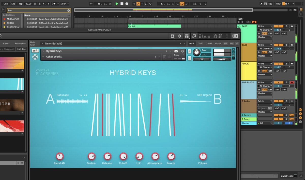Adjust the Kontakt Tune knob

pyautogui.click(x=196, y=52)
